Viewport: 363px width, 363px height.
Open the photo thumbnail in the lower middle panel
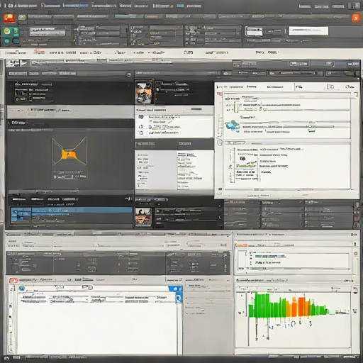143,217
